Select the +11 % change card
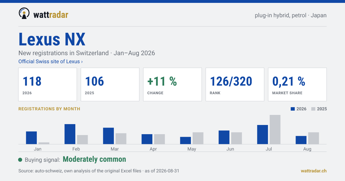 click(x=172, y=84)
